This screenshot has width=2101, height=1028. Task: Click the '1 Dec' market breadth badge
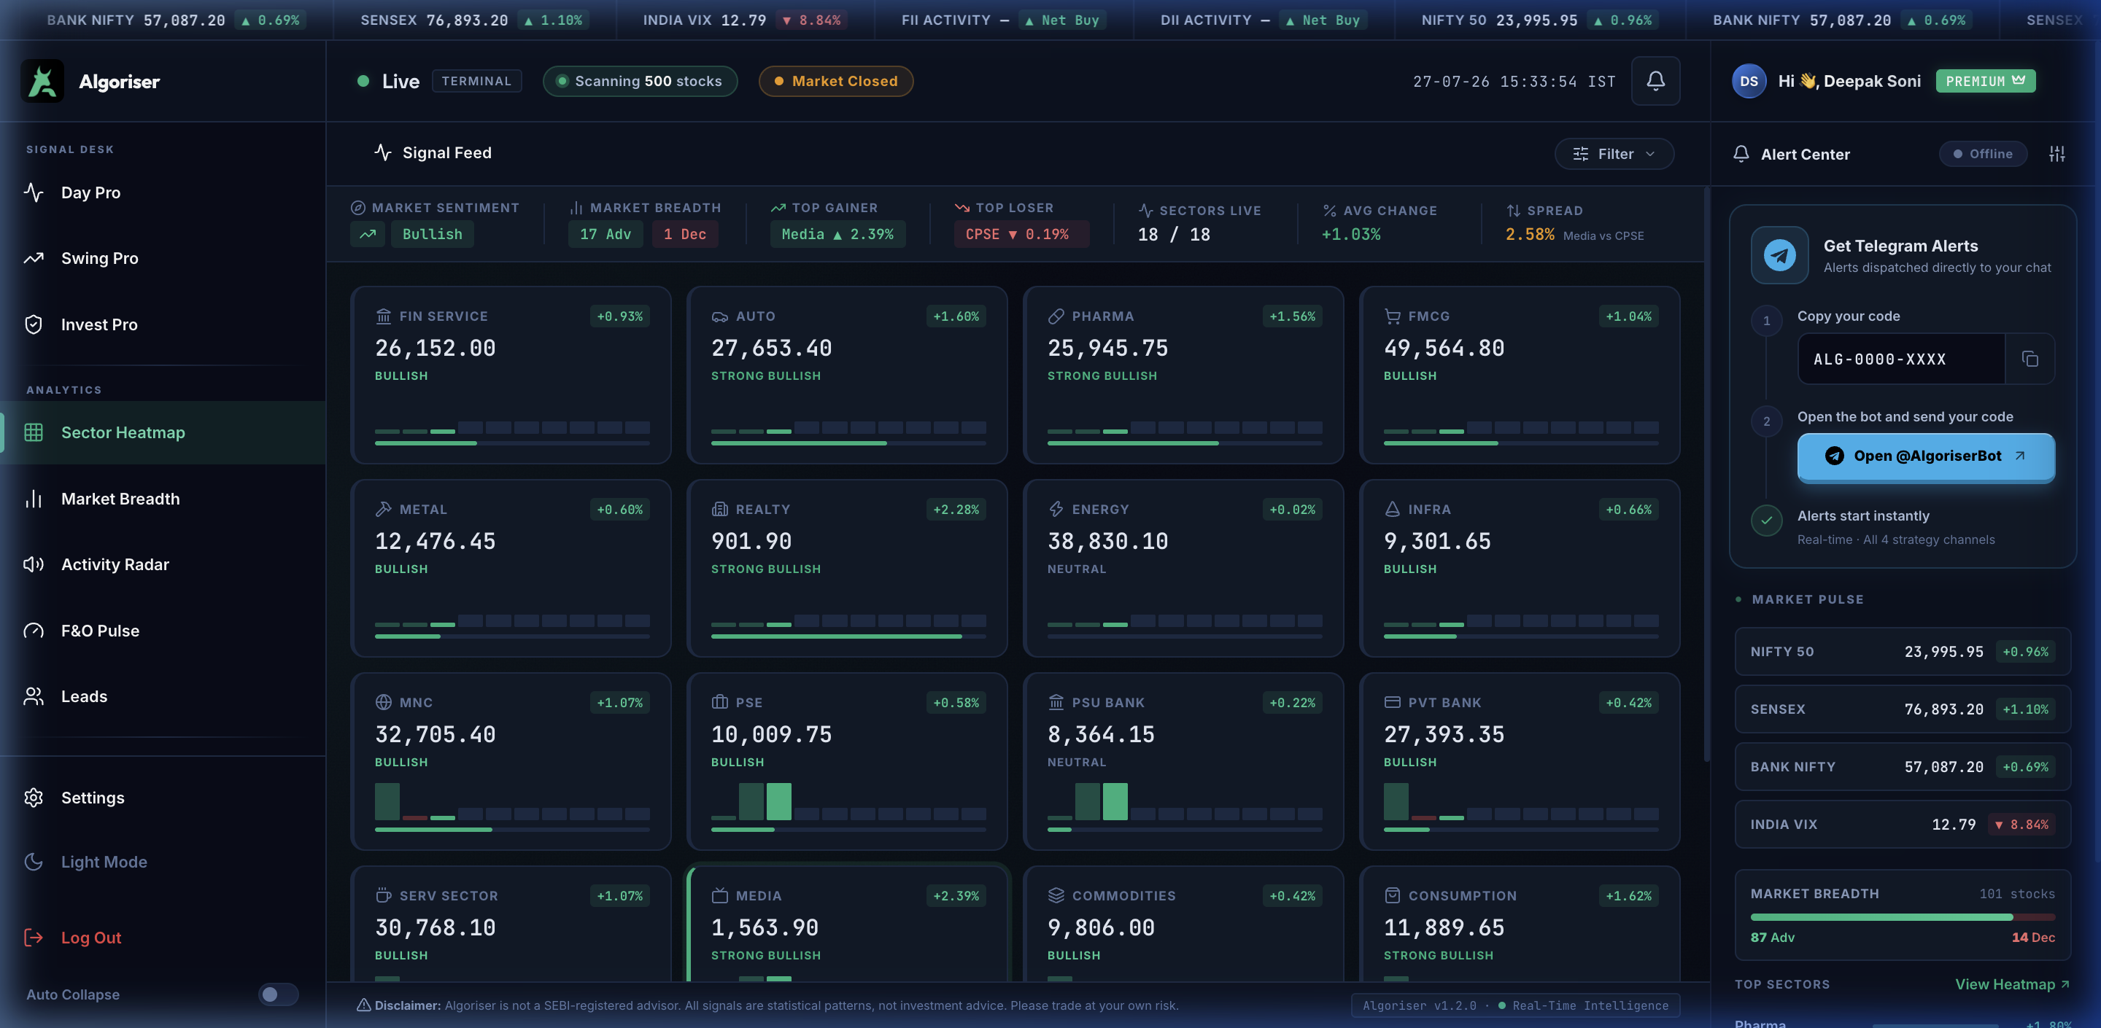(685, 235)
